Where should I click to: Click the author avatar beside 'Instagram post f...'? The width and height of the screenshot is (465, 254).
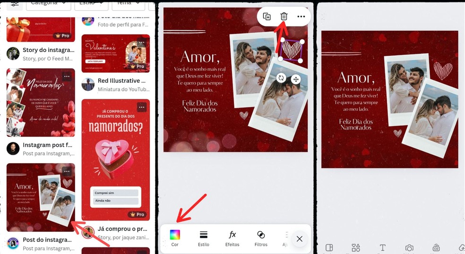point(13,149)
